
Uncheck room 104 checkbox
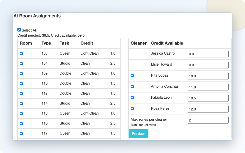coord(21,63)
